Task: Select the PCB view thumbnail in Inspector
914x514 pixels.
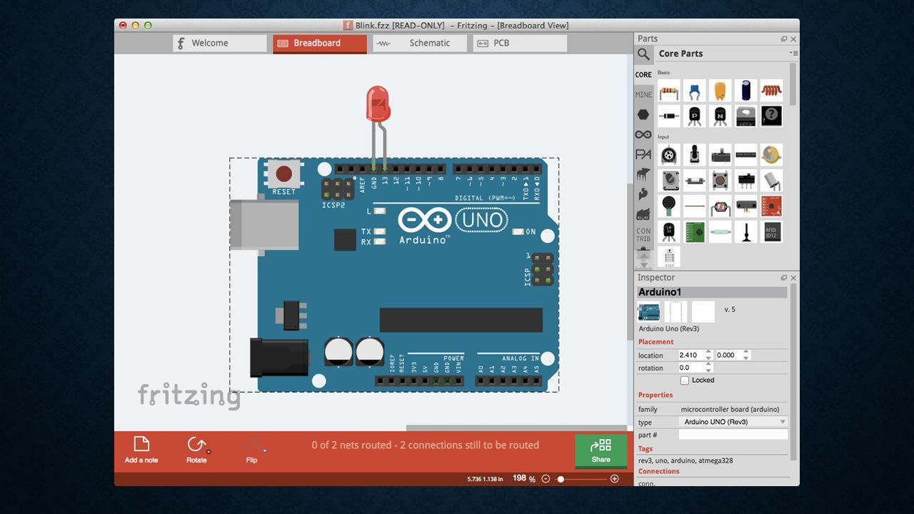Action: pos(703,312)
